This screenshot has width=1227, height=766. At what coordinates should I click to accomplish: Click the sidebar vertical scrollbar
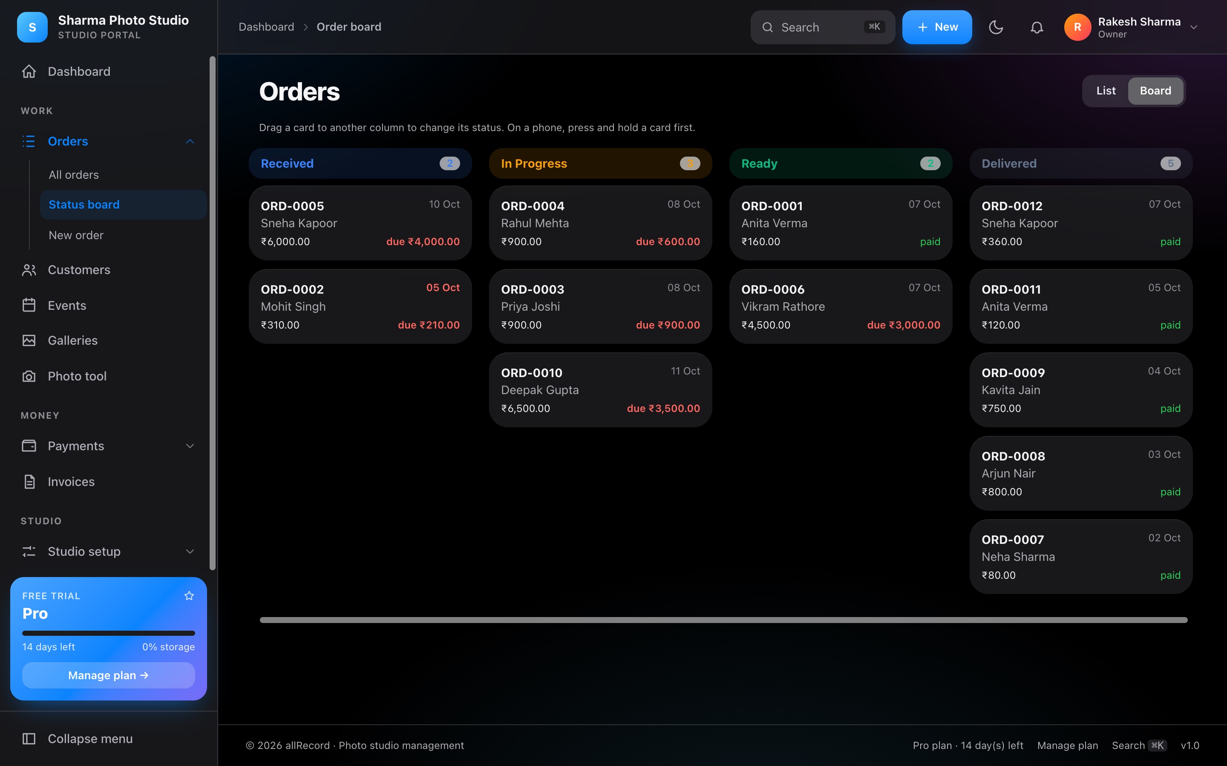pyautogui.click(x=213, y=313)
